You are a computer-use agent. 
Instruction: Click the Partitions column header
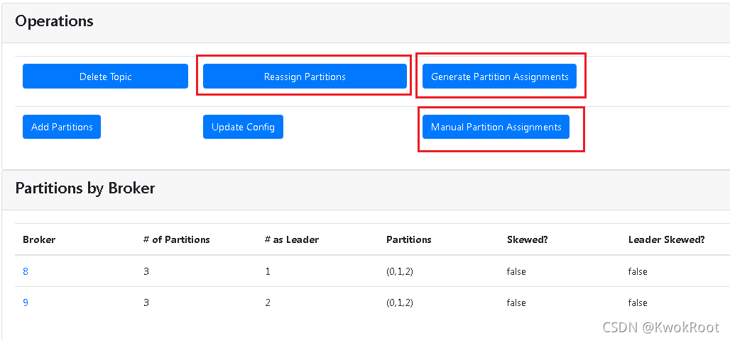[408, 239]
